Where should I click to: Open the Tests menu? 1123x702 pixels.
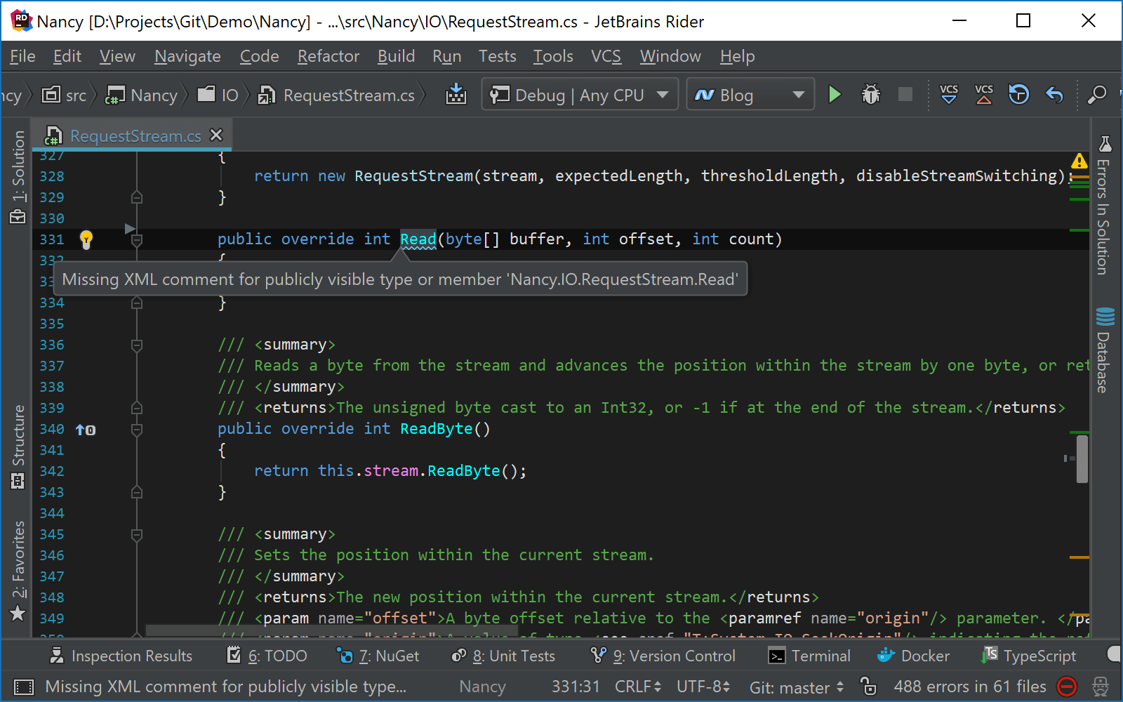(x=498, y=56)
